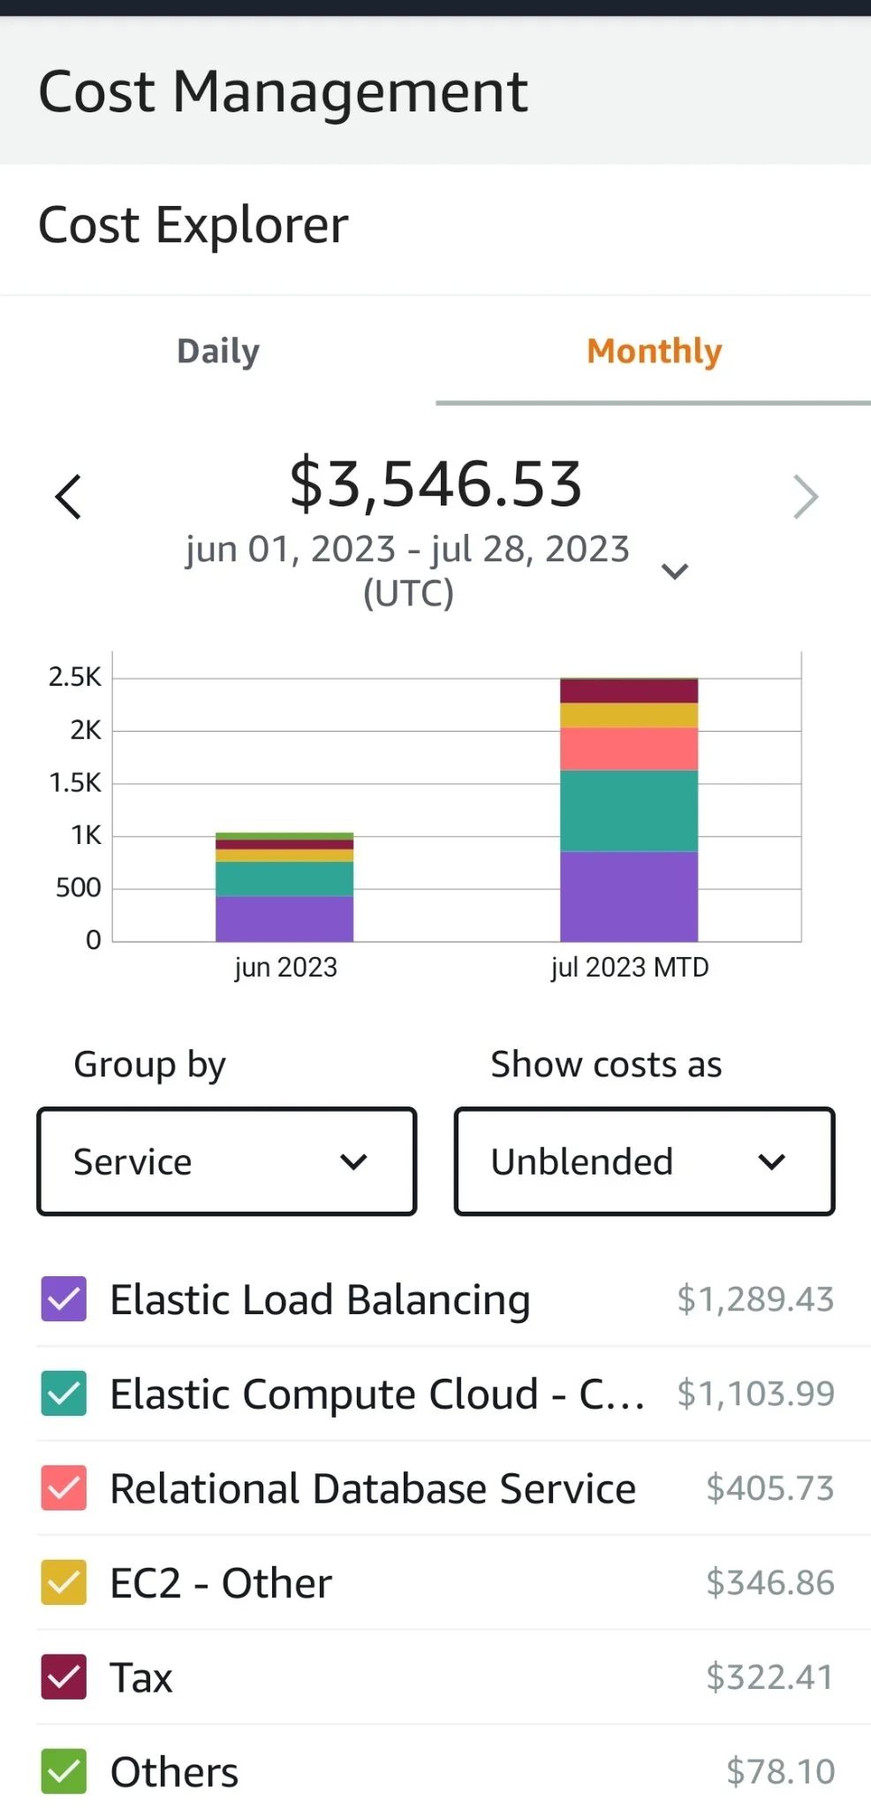This screenshot has height=1810, width=871.
Task: Tap the $78.10 amount
Action: click(781, 1772)
